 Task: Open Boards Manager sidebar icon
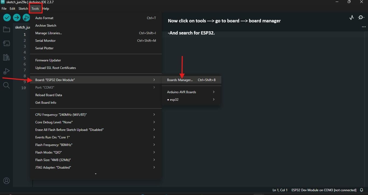point(6,43)
